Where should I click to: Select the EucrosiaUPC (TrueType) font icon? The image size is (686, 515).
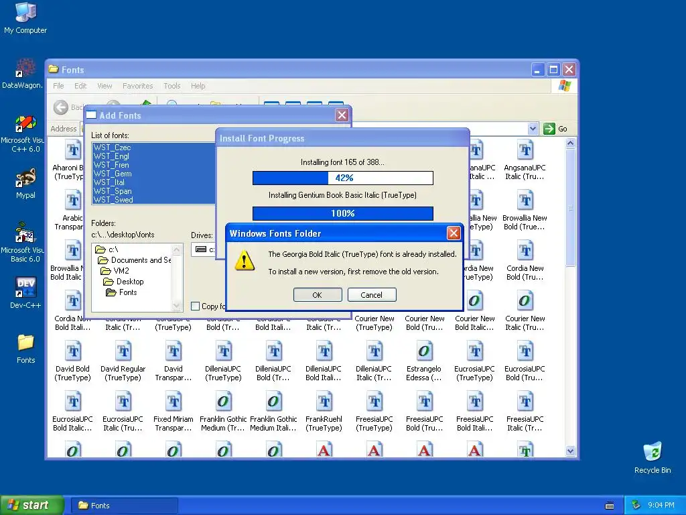(x=475, y=361)
